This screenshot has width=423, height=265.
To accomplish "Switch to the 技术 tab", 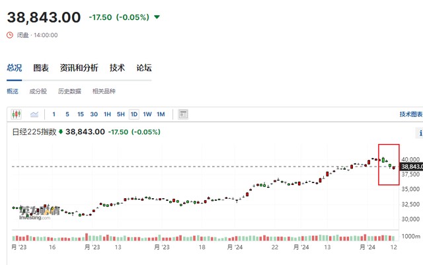I will pyautogui.click(x=117, y=67).
